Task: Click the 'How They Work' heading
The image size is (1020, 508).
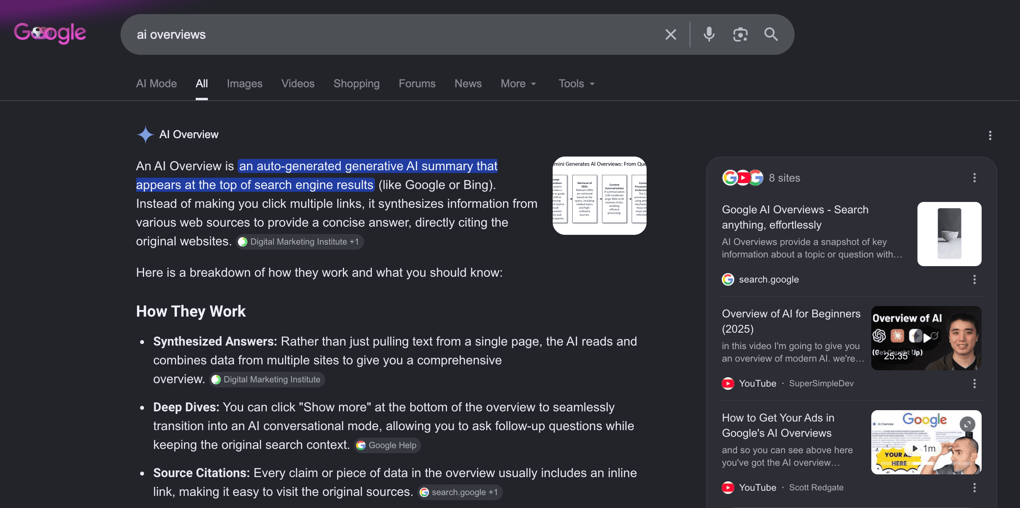Action: [191, 311]
